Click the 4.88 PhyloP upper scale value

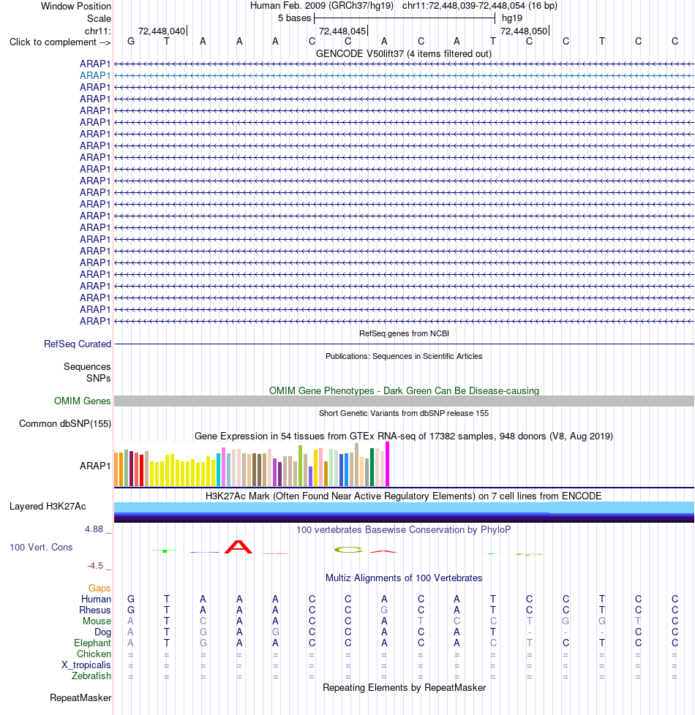(94, 529)
